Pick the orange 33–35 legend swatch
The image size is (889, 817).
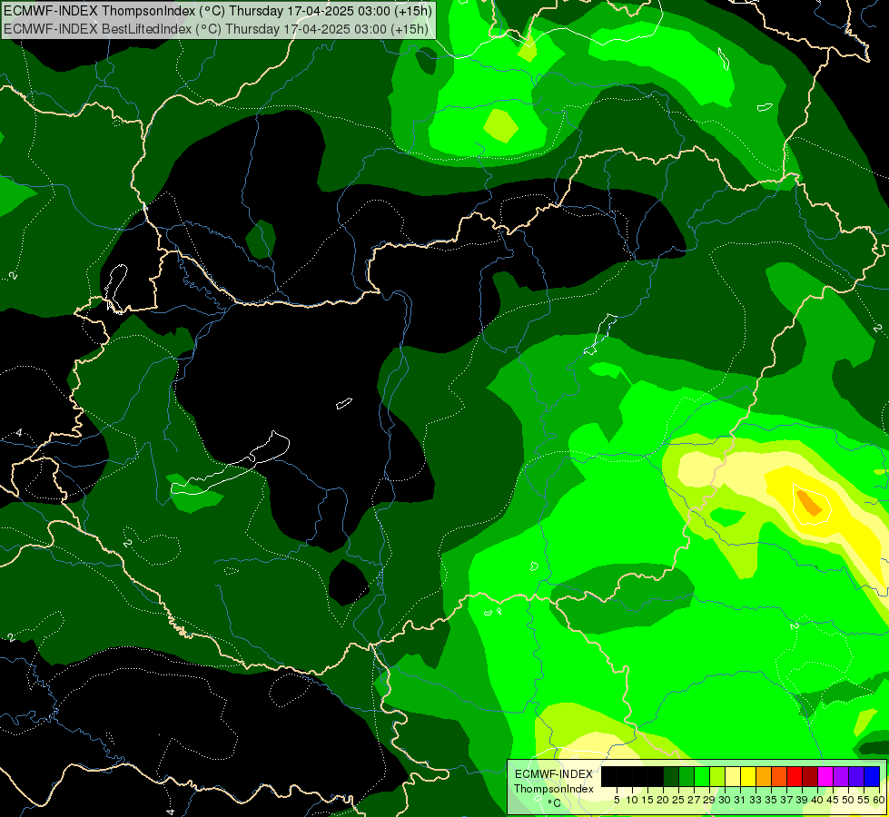pyautogui.click(x=763, y=777)
